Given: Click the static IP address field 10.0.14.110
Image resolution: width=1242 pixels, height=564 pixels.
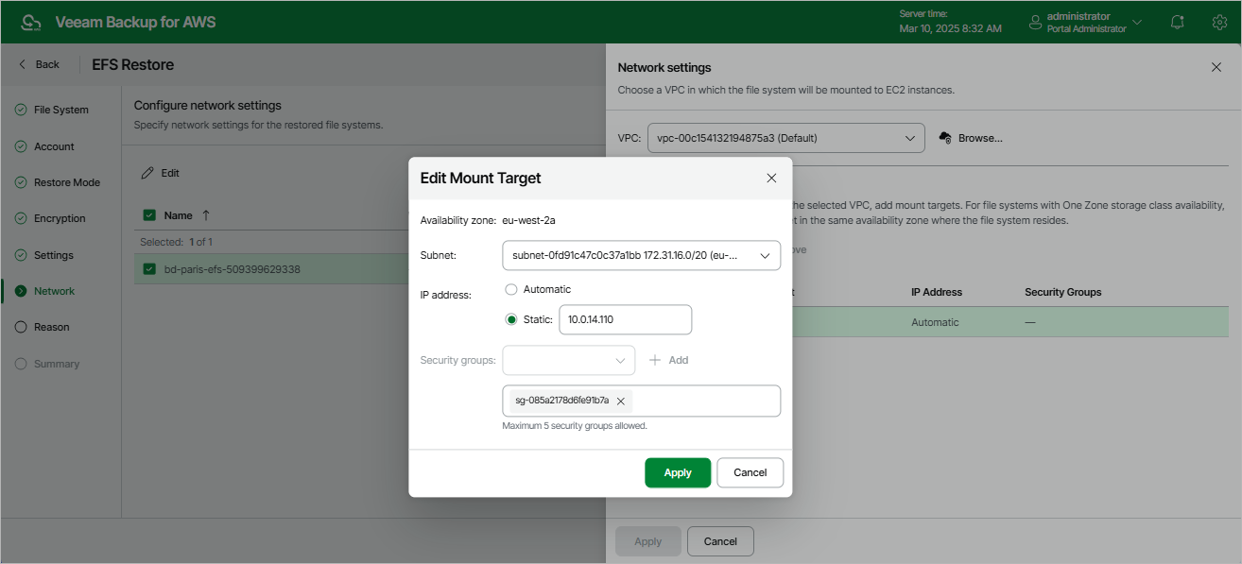Looking at the screenshot, I should tap(626, 319).
